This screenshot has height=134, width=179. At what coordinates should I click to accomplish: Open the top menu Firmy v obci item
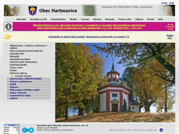125,19
